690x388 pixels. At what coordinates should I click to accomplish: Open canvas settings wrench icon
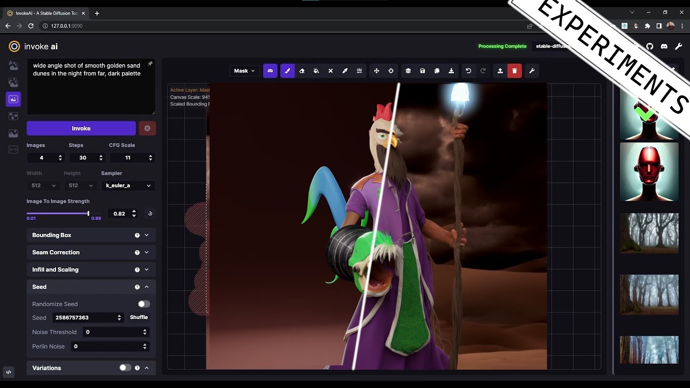click(x=532, y=71)
